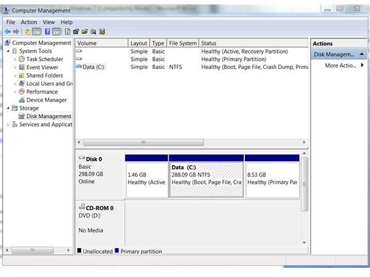This screenshot has height=277, width=370.
Task: Expand the Performance node arrow
Action: [15, 92]
